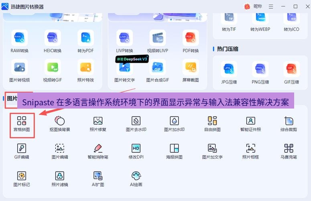Open the 修改DPI tool
The height and width of the screenshot is (201, 311).
pyautogui.click(x=136, y=151)
